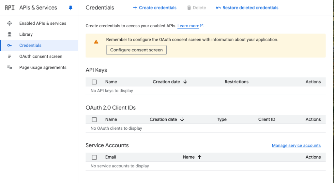
Task: Click Name header in OAuth Client IDs table
Action: tap(111, 119)
